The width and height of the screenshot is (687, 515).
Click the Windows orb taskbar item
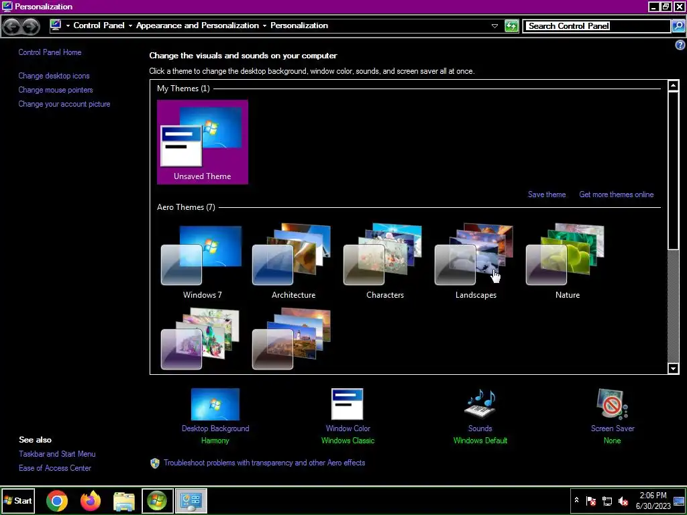pyautogui.click(x=157, y=500)
